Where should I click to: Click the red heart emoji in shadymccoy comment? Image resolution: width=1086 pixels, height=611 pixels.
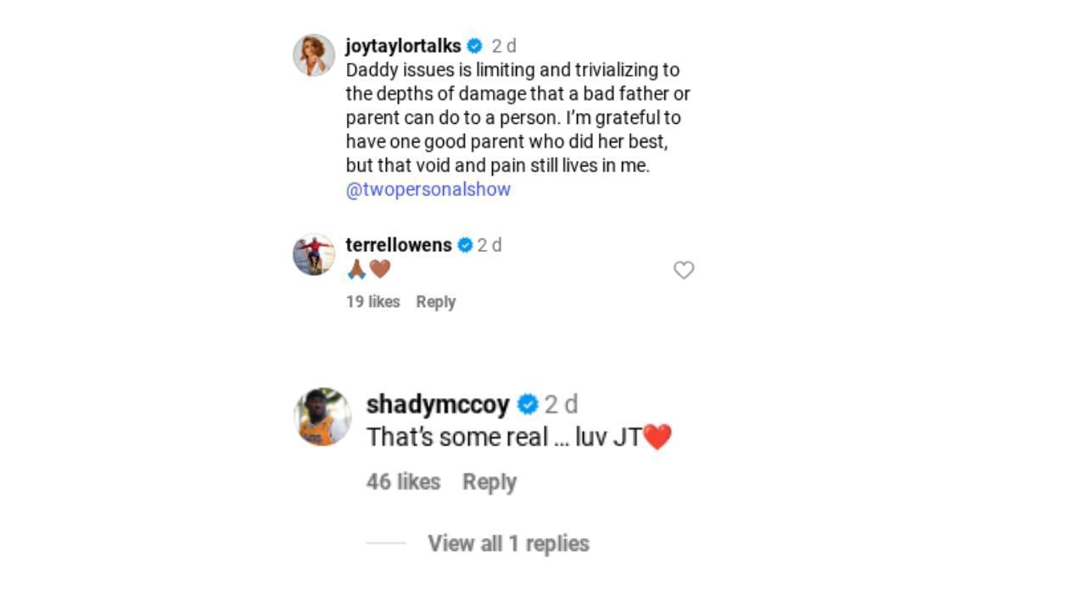coord(657,435)
